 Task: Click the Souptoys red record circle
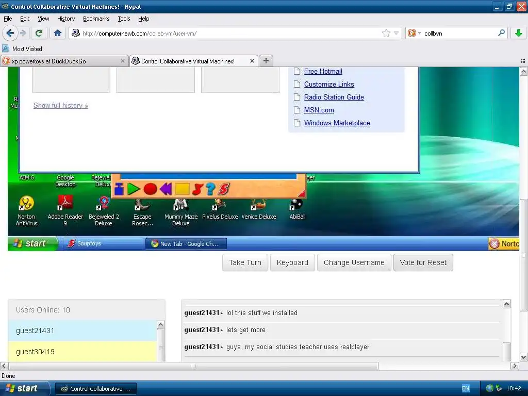pyautogui.click(x=150, y=189)
